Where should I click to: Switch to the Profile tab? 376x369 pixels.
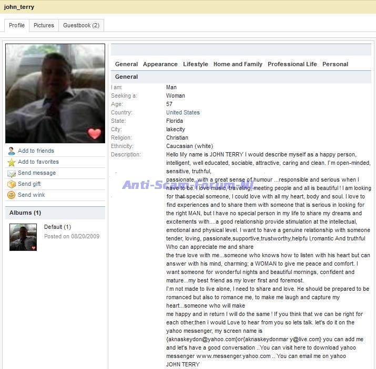17,25
